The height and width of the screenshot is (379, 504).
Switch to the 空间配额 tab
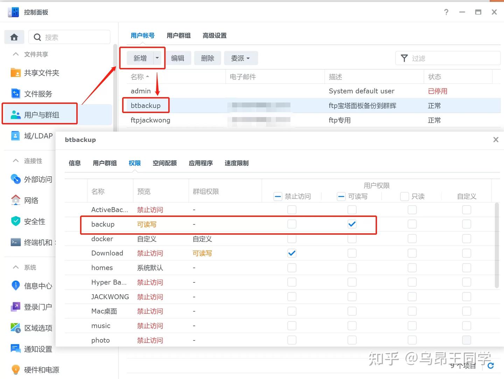pyautogui.click(x=164, y=163)
